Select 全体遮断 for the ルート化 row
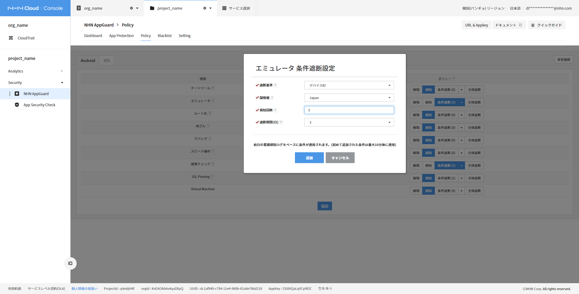The height and width of the screenshot is (294, 579). point(474,115)
